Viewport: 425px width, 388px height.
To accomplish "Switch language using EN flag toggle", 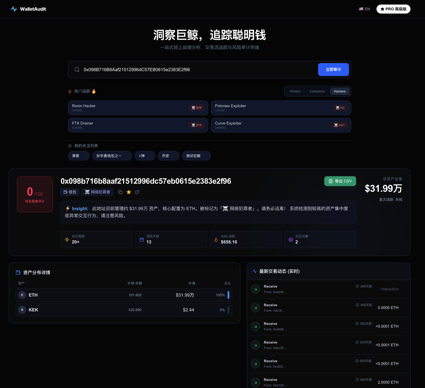I will (364, 9).
